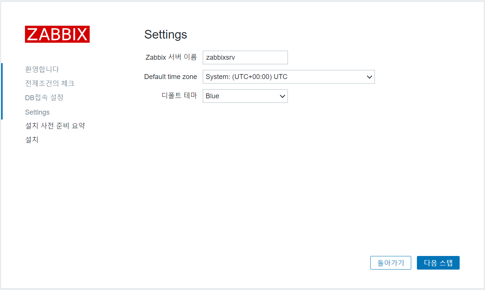Edit the Zabbix server name field

click(x=245, y=57)
